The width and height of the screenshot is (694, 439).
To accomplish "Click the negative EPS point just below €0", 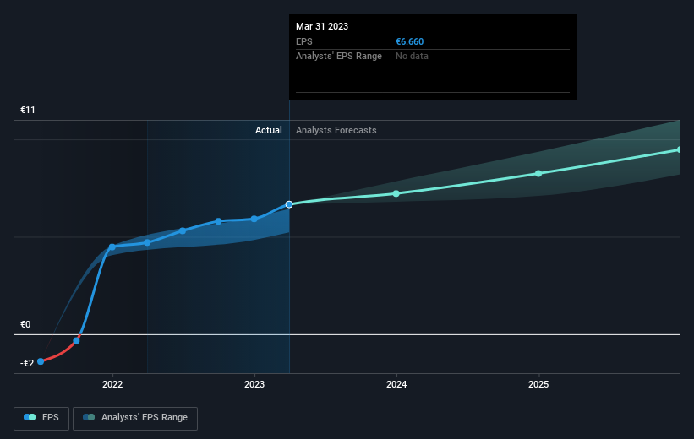I will click(76, 340).
